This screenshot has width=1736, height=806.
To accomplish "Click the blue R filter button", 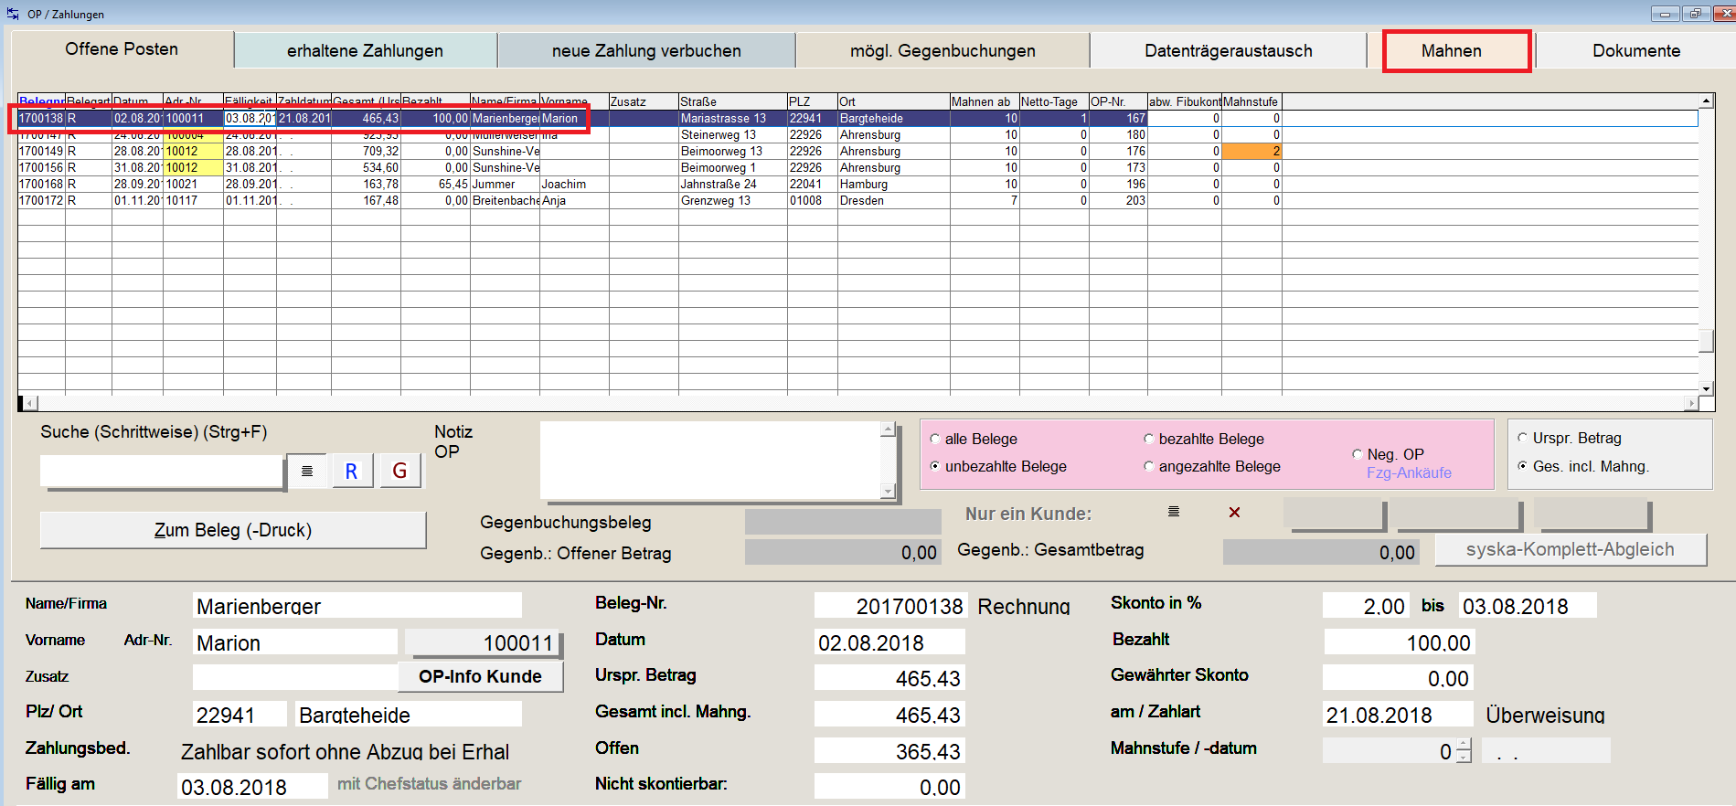I will pos(351,471).
